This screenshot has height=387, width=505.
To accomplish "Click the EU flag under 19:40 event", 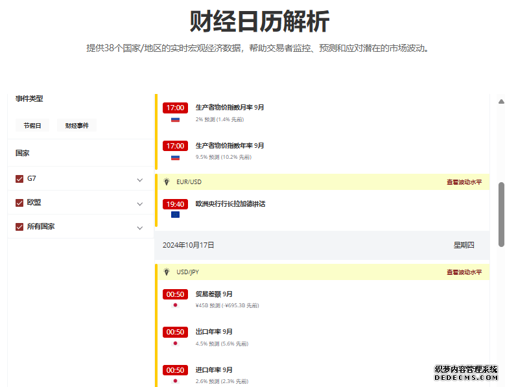I will [175, 215].
